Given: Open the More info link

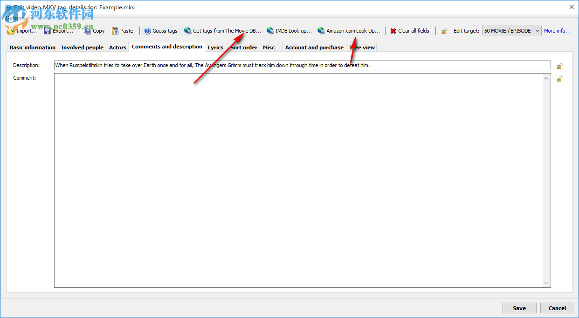Looking at the screenshot, I should 557,30.
